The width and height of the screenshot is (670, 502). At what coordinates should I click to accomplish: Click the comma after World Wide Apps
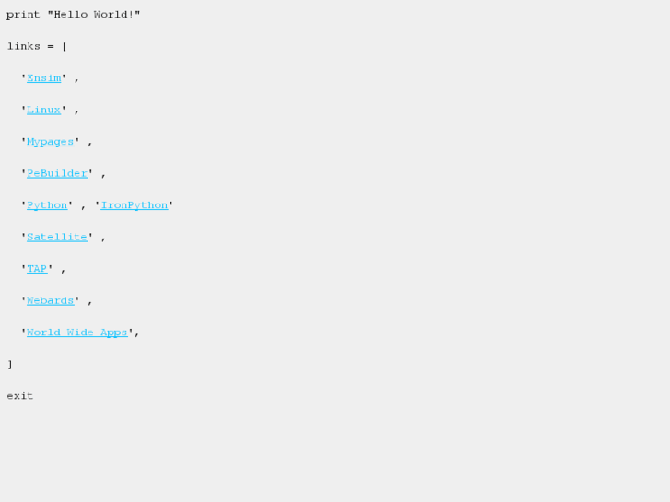[x=137, y=334]
